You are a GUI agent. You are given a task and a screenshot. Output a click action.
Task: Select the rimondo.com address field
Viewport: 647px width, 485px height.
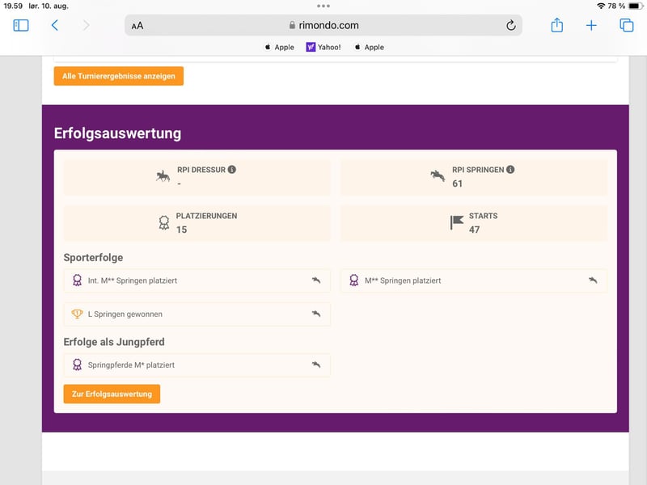coord(323,26)
